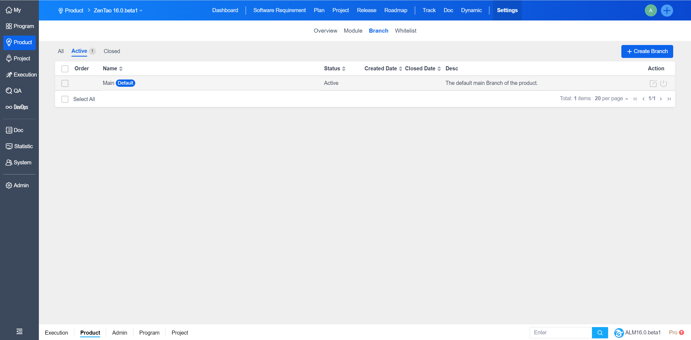Sort by Created Date column arrows
This screenshot has height=340, width=691.
pos(401,69)
